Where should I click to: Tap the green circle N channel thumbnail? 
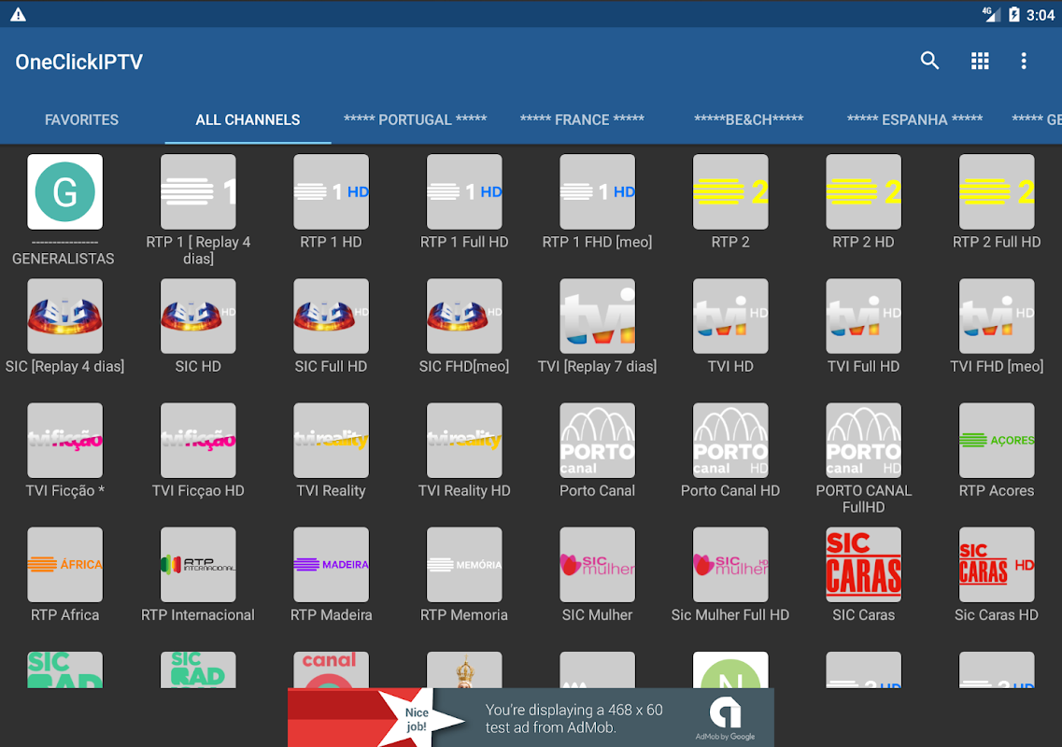tap(730, 669)
